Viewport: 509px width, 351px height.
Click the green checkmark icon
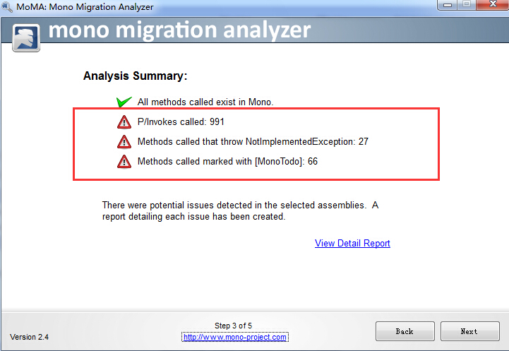(124, 102)
